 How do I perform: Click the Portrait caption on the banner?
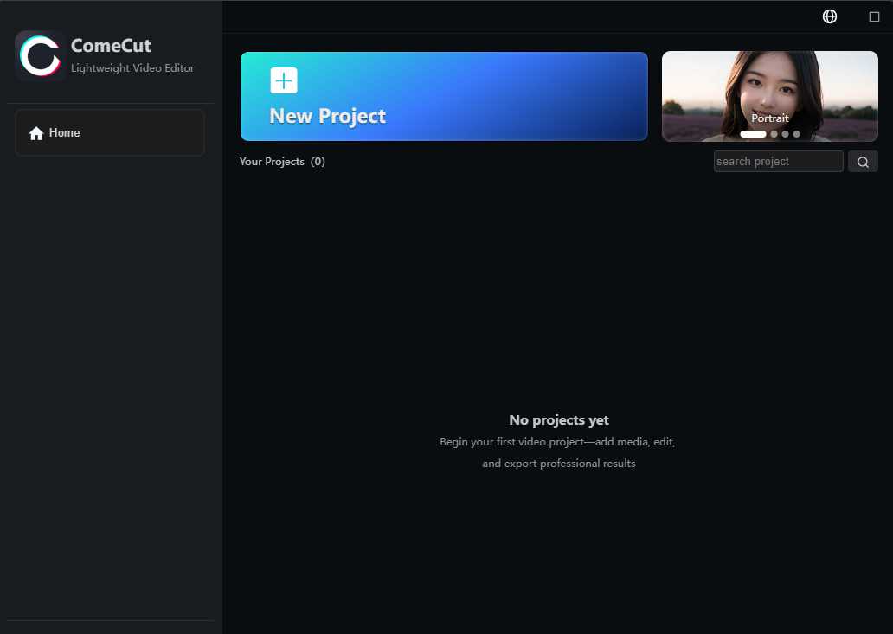pyautogui.click(x=769, y=118)
